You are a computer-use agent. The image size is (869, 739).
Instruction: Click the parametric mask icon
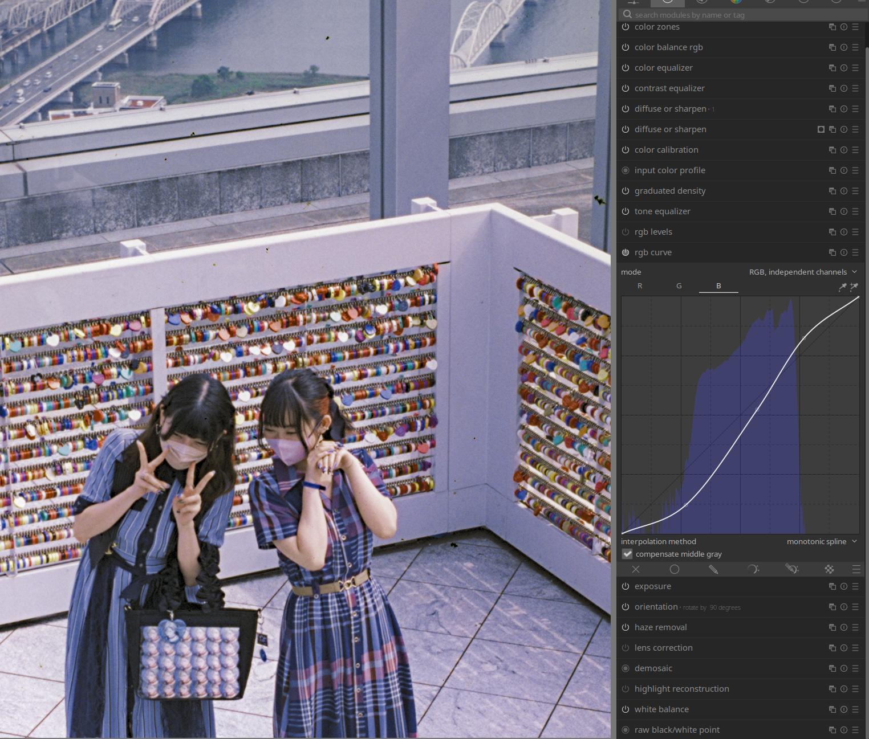point(753,569)
